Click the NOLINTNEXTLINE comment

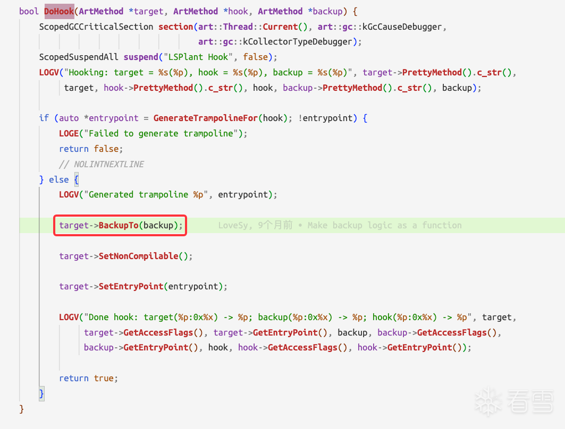tap(101, 164)
